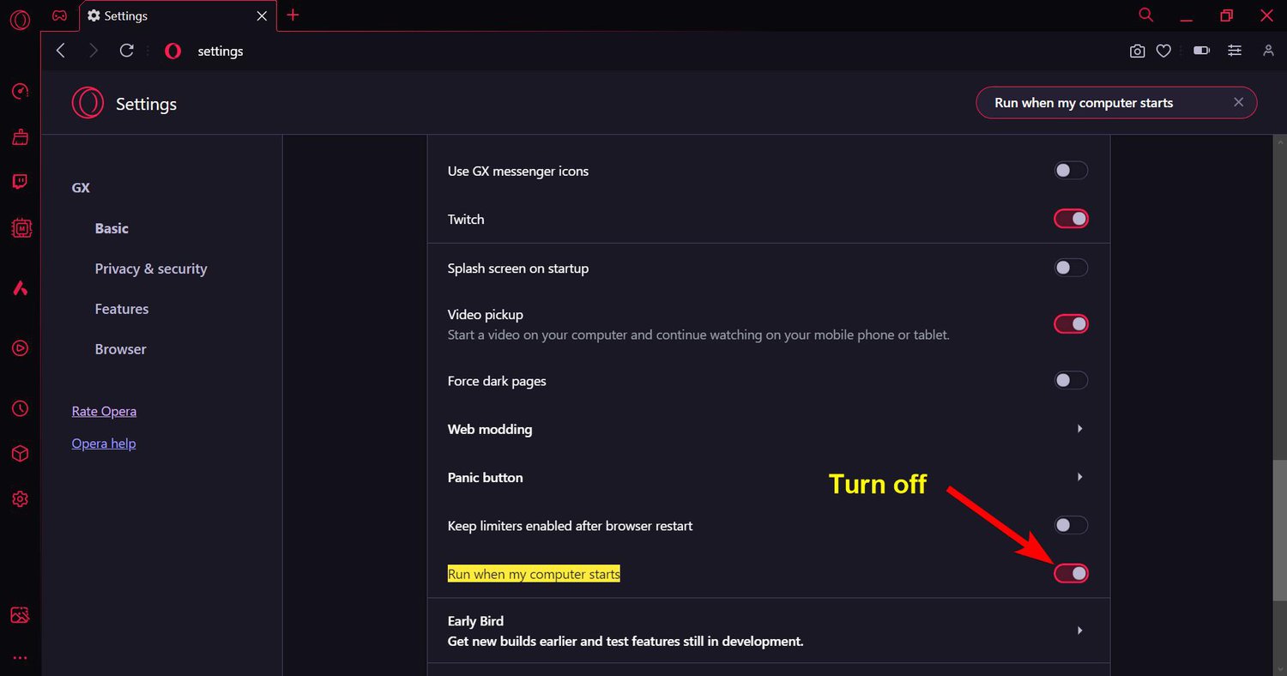Expand the Web modding section
The image size is (1287, 676).
coord(1079,429)
